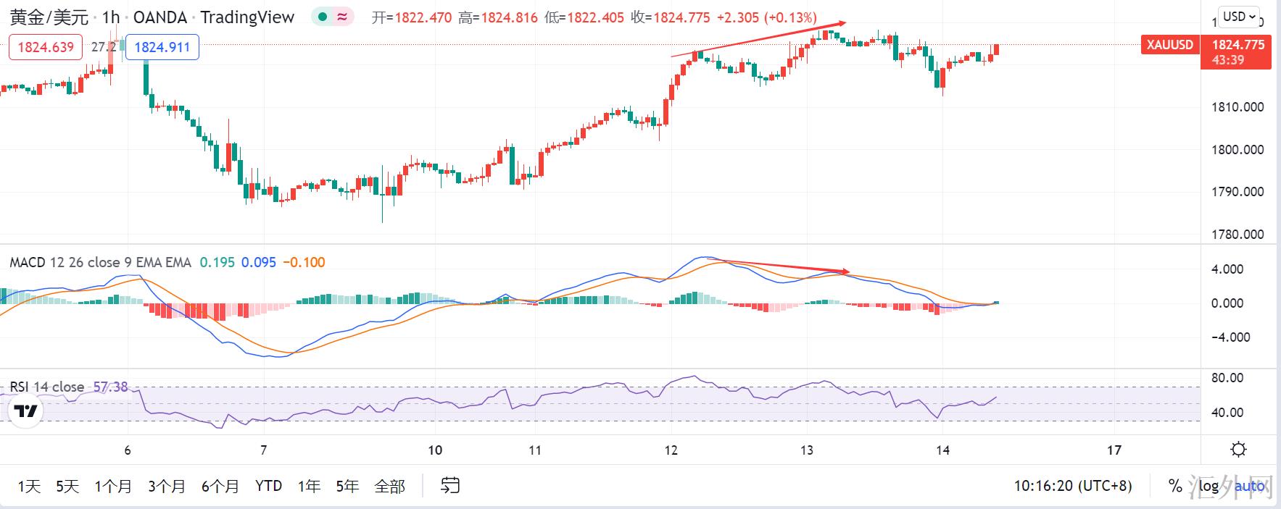The width and height of the screenshot is (1281, 509).
Task: Open chart settings gear icon
Action: click(x=1238, y=450)
